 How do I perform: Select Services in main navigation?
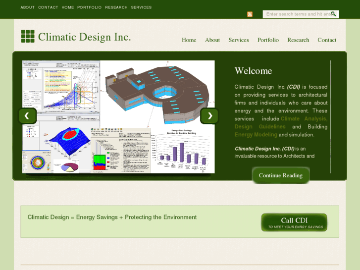point(239,40)
